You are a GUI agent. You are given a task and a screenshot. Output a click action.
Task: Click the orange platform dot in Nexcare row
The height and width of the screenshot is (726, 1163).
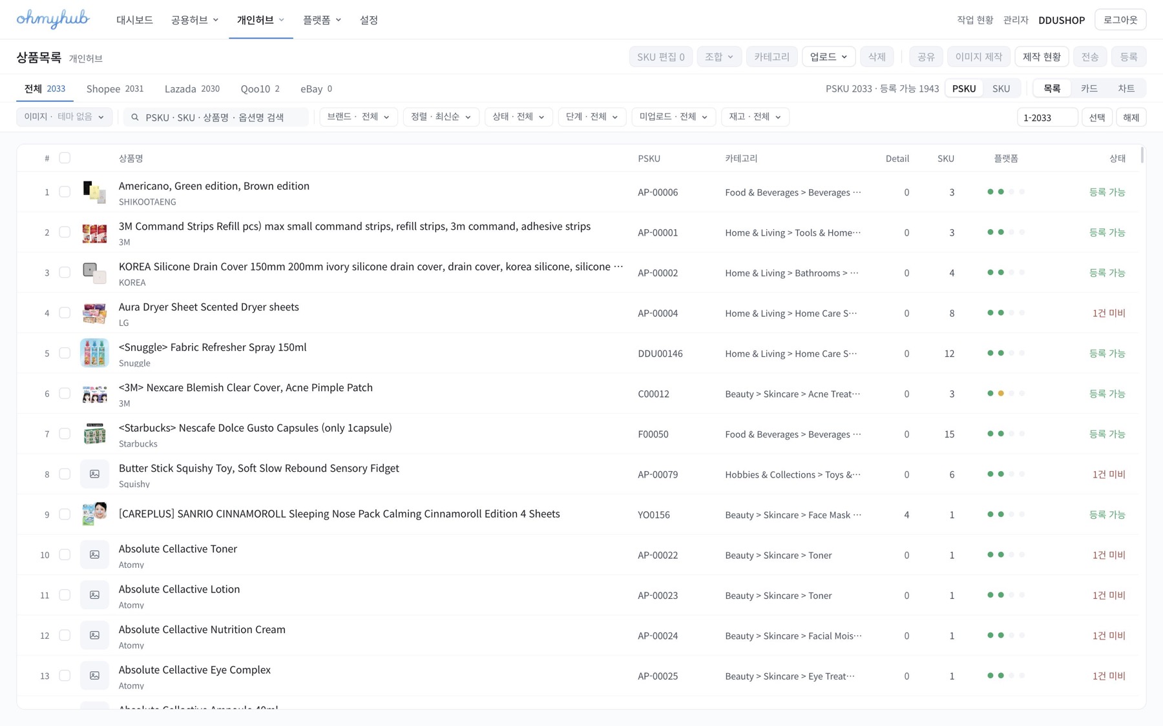[1001, 394]
